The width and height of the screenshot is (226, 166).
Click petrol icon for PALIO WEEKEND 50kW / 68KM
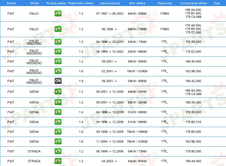(x=58, y=52)
